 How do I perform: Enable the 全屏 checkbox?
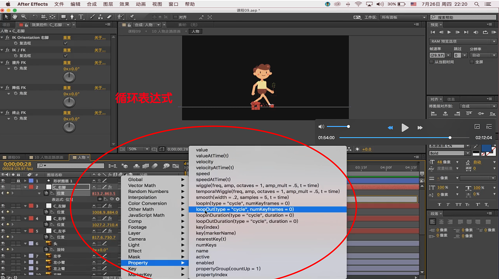coord(472,62)
